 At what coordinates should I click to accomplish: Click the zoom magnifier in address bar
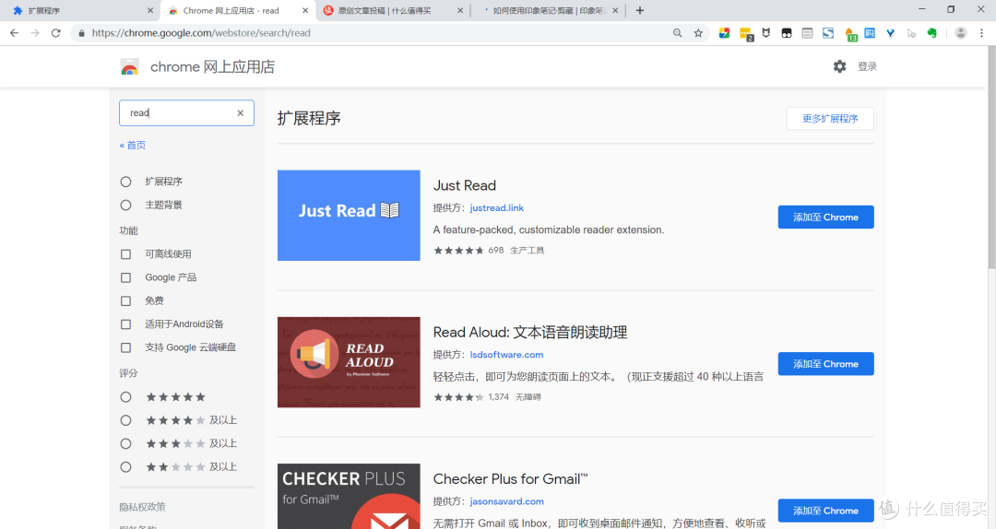677,33
